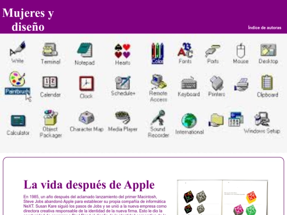Select the Remote Access computer icon
287x215 pixels.
point(158,82)
